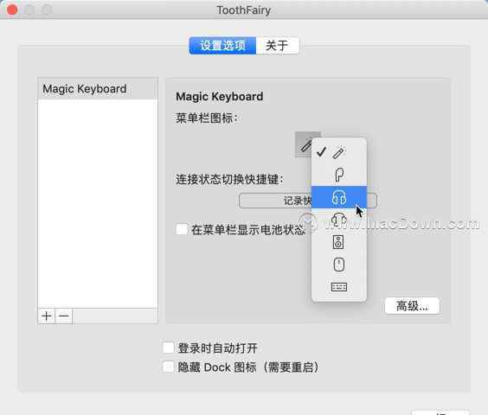
Task: Choose the speaker icon in popup
Action: tap(338, 242)
